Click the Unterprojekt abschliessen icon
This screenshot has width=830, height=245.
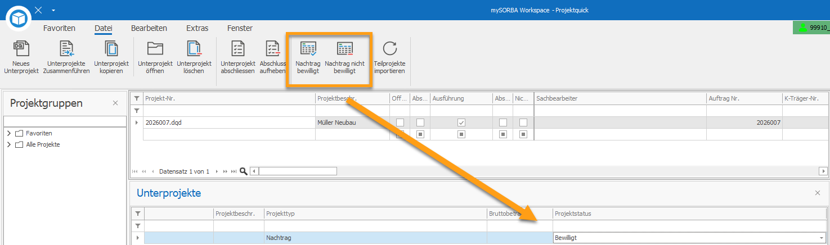pos(238,49)
